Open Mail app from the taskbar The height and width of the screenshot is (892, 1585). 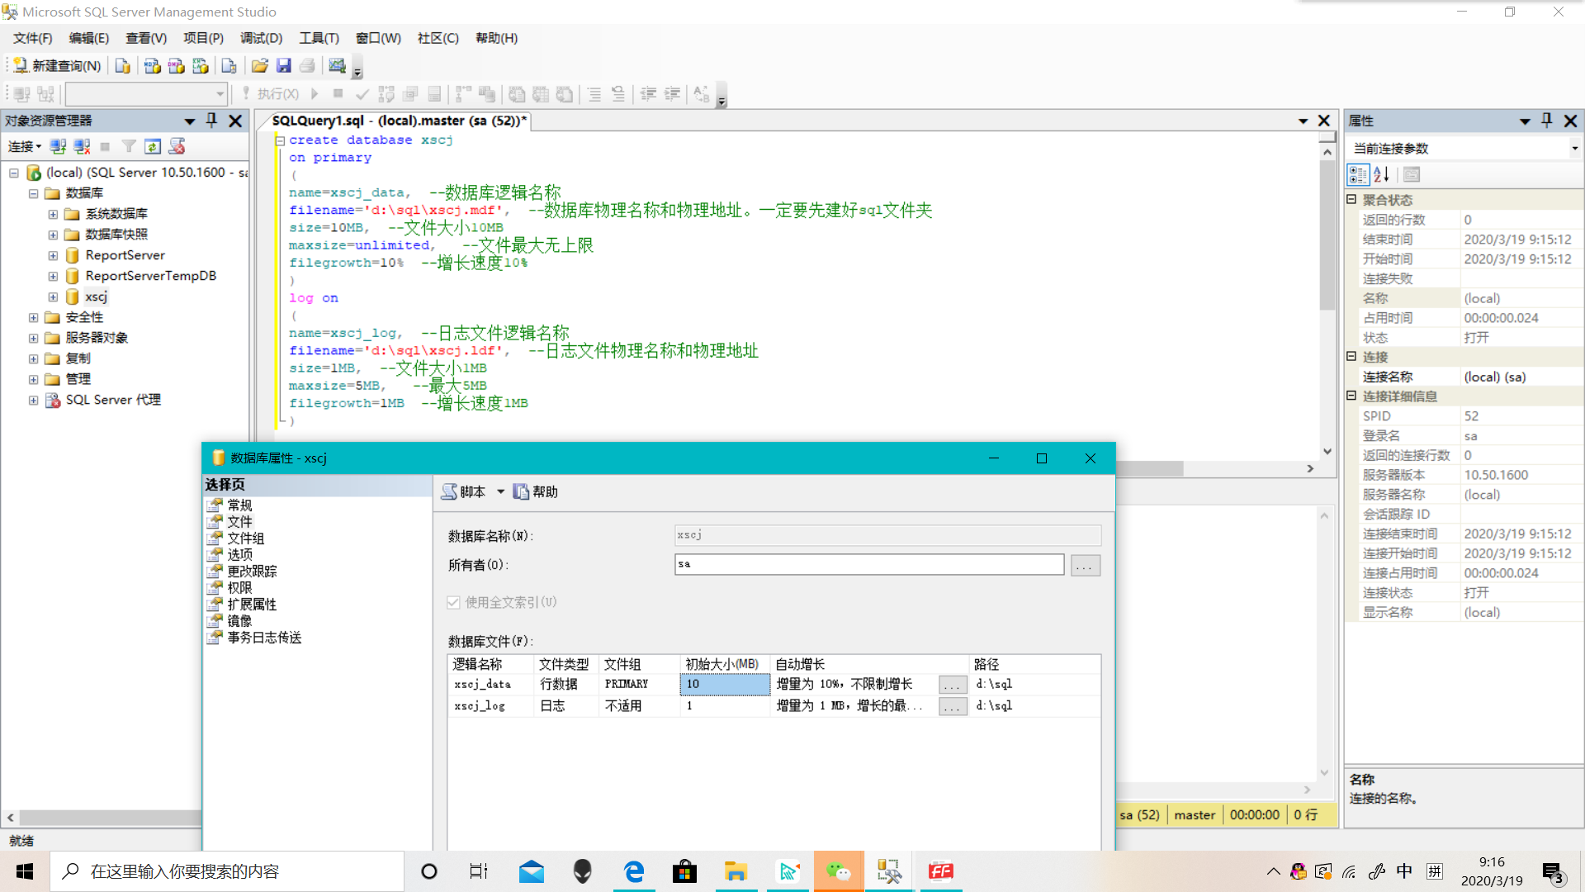click(532, 871)
